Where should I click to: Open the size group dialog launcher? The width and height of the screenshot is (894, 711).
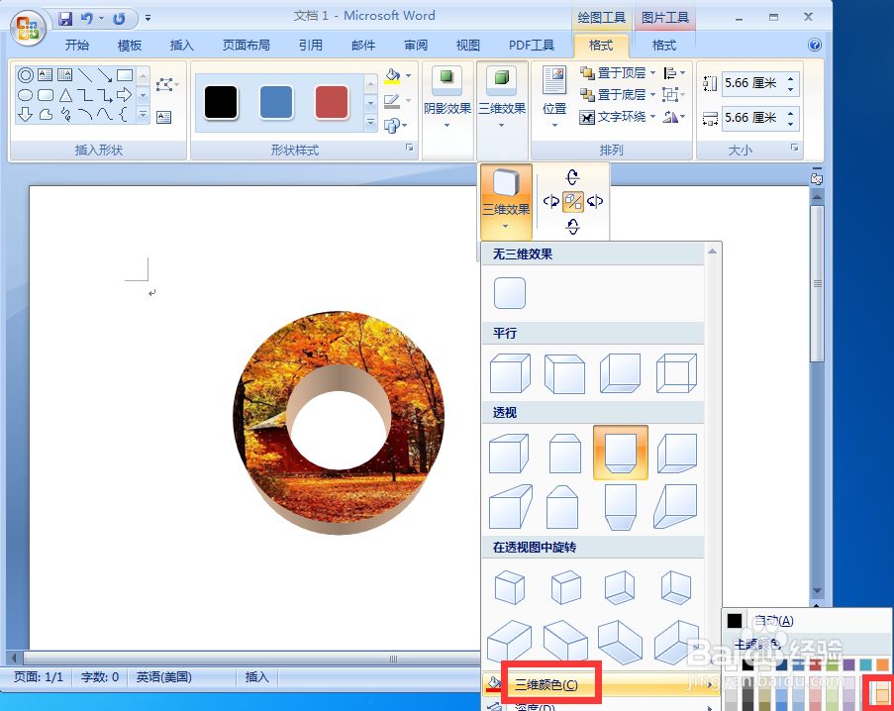[x=795, y=148]
